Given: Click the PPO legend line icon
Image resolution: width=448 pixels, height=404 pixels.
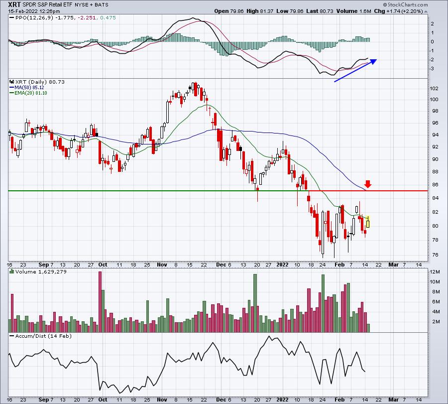Looking at the screenshot, I should pos(12,18).
